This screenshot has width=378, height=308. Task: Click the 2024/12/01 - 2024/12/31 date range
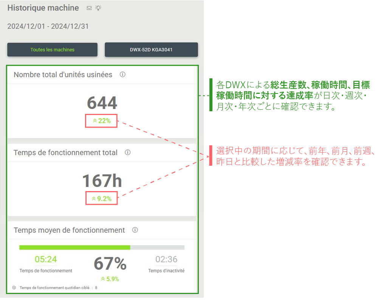click(x=48, y=26)
